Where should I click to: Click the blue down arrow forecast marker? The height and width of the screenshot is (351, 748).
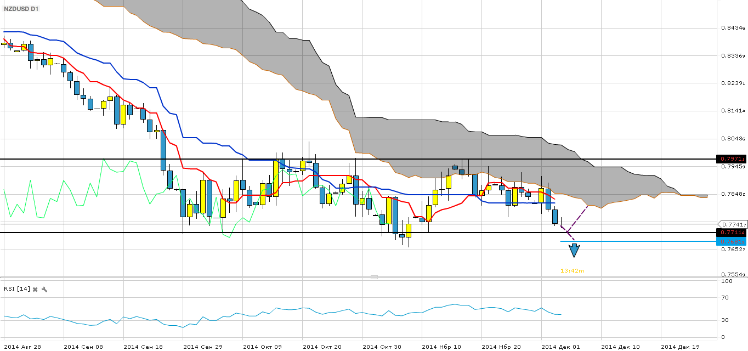(574, 250)
